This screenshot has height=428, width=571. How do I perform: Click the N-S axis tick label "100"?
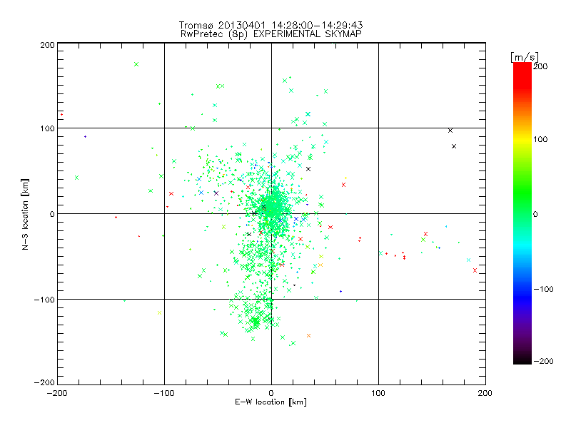(x=47, y=128)
